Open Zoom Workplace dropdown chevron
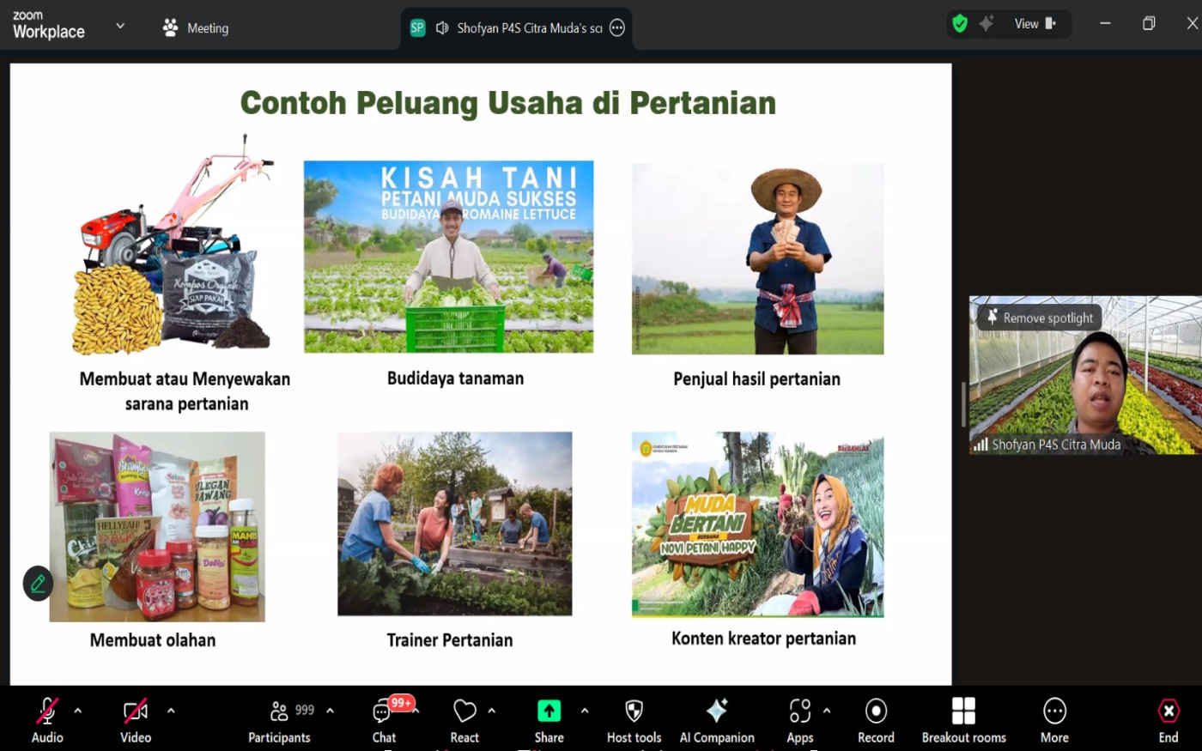 pos(120,26)
